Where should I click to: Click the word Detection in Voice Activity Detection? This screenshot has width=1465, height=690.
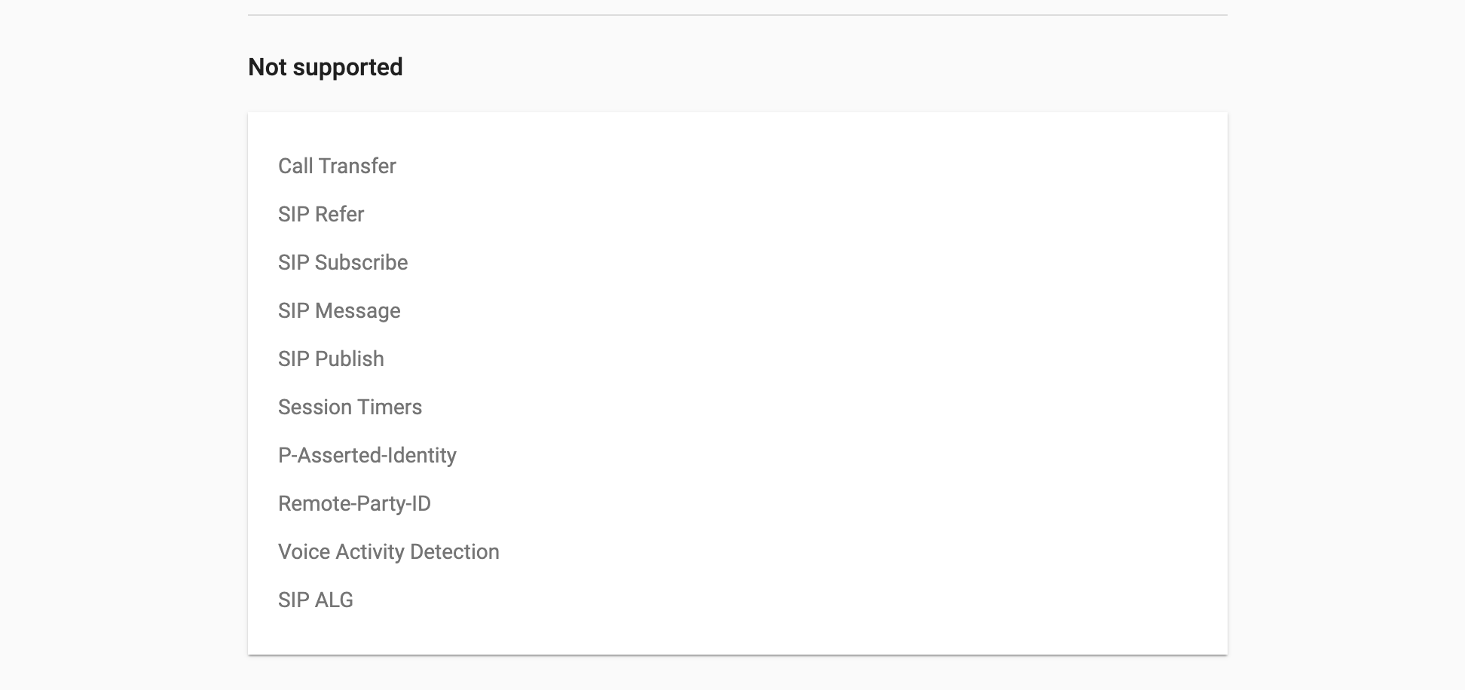point(454,551)
